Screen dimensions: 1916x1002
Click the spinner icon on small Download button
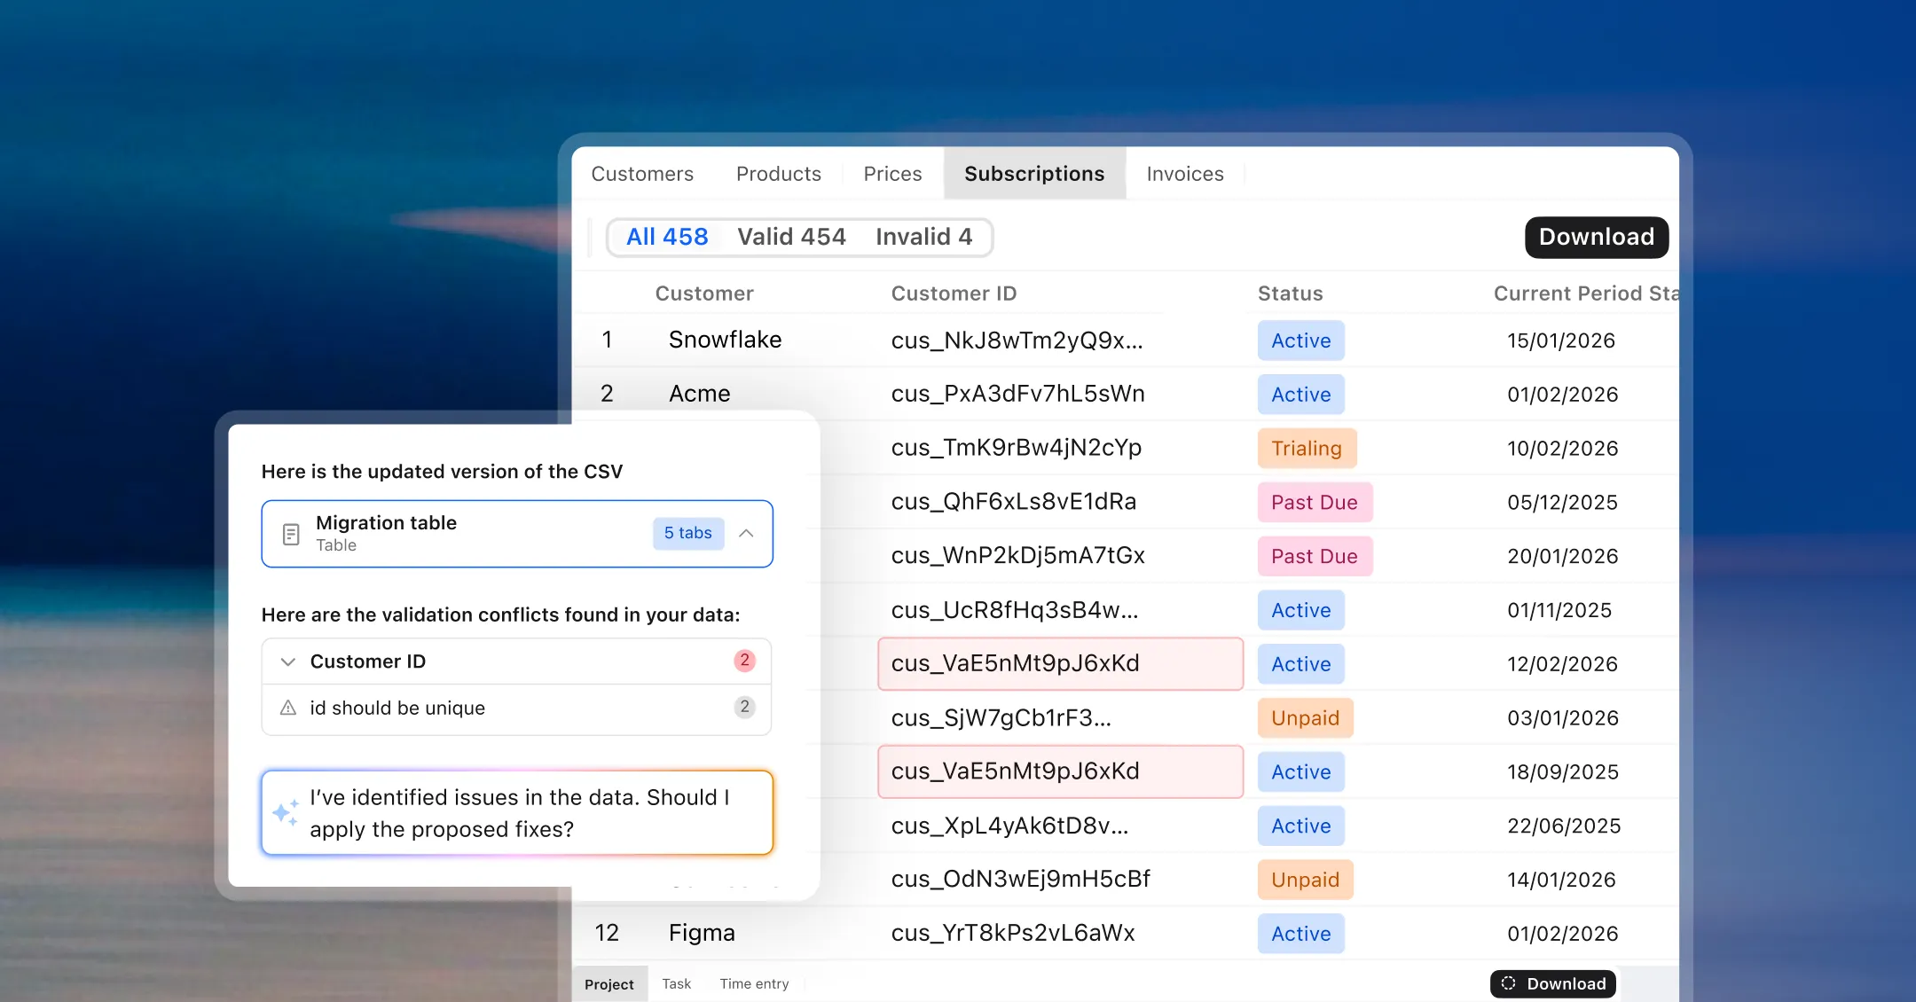click(1508, 983)
